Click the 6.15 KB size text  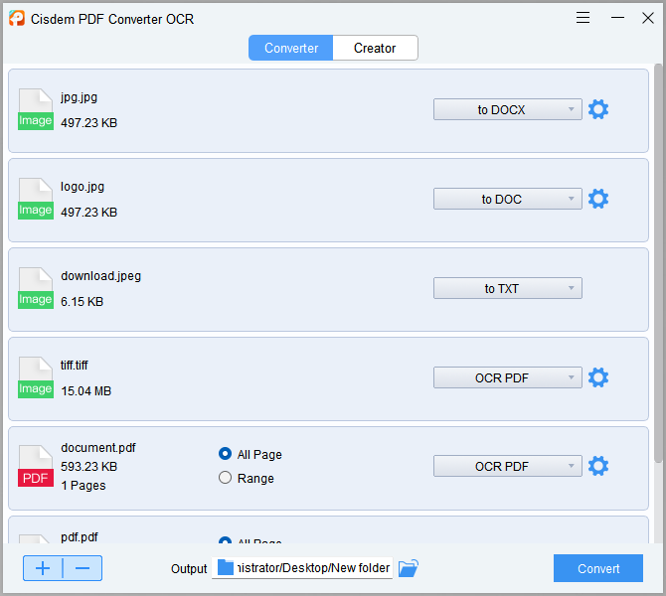(82, 301)
